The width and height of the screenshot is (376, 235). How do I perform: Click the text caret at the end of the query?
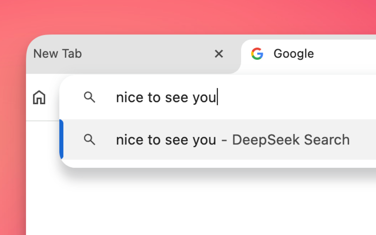(217, 98)
